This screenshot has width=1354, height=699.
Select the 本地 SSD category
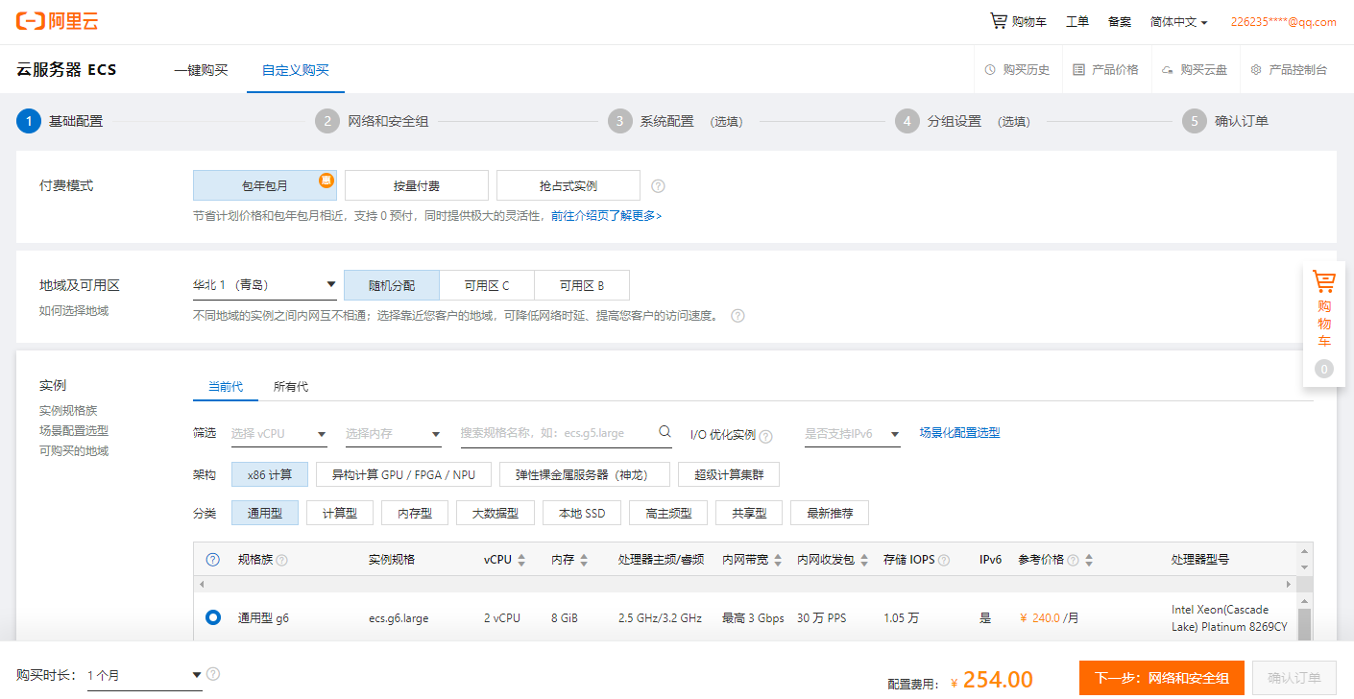[582, 513]
